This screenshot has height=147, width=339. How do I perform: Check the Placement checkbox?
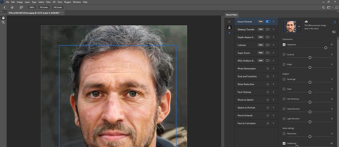click(x=284, y=133)
